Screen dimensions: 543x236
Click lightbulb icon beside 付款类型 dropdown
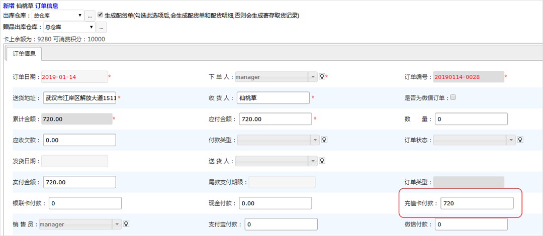(x=324, y=140)
